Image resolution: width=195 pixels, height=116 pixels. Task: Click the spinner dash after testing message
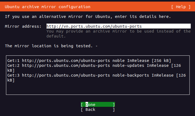(x=96, y=46)
